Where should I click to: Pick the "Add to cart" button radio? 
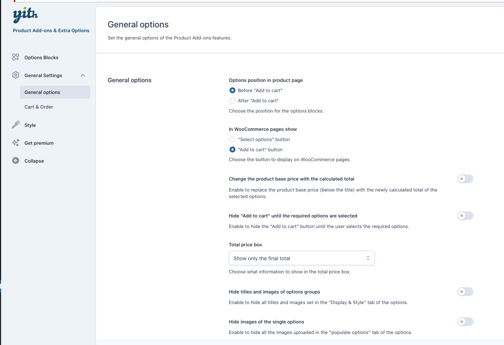point(232,149)
